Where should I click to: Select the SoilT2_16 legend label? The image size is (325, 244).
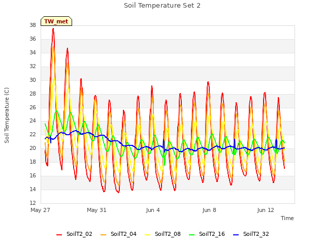[212, 234]
